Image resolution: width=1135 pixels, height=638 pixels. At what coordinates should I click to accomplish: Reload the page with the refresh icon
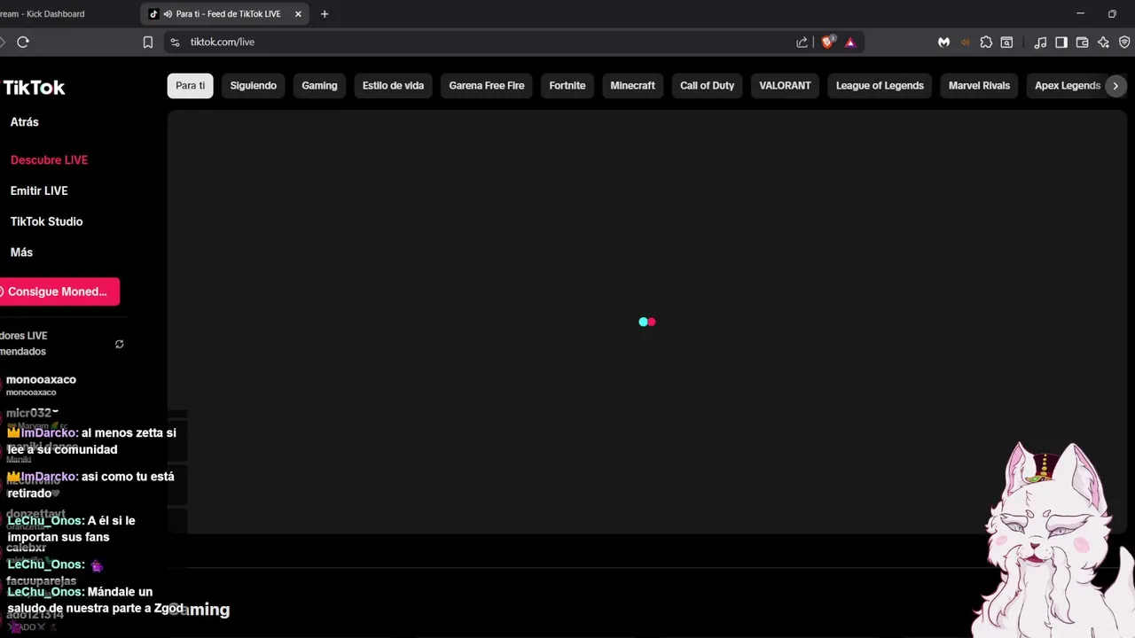[x=23, y=42]
